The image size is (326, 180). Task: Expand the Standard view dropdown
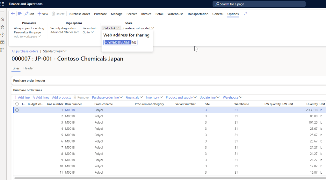tap(54, 51)
